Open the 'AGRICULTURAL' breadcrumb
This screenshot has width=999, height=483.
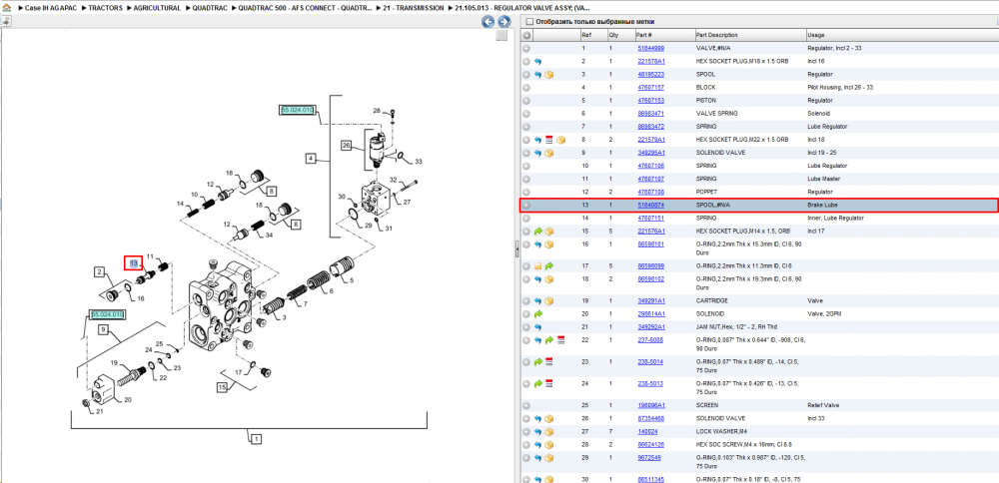coord(157,8)
